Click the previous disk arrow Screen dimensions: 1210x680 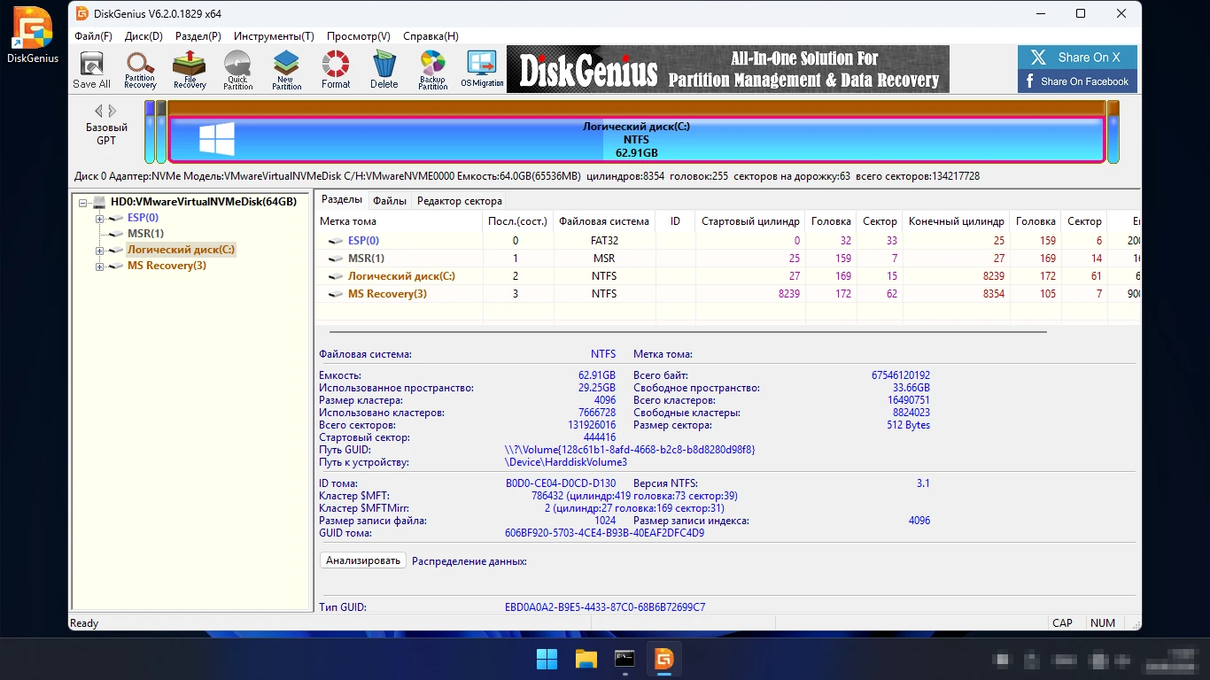[x=99, y=111]
